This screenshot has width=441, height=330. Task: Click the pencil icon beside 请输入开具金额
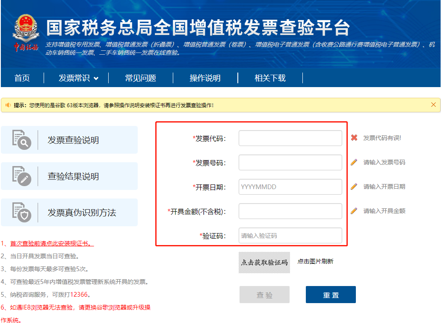pyautogui.click(x=354, y=211)
